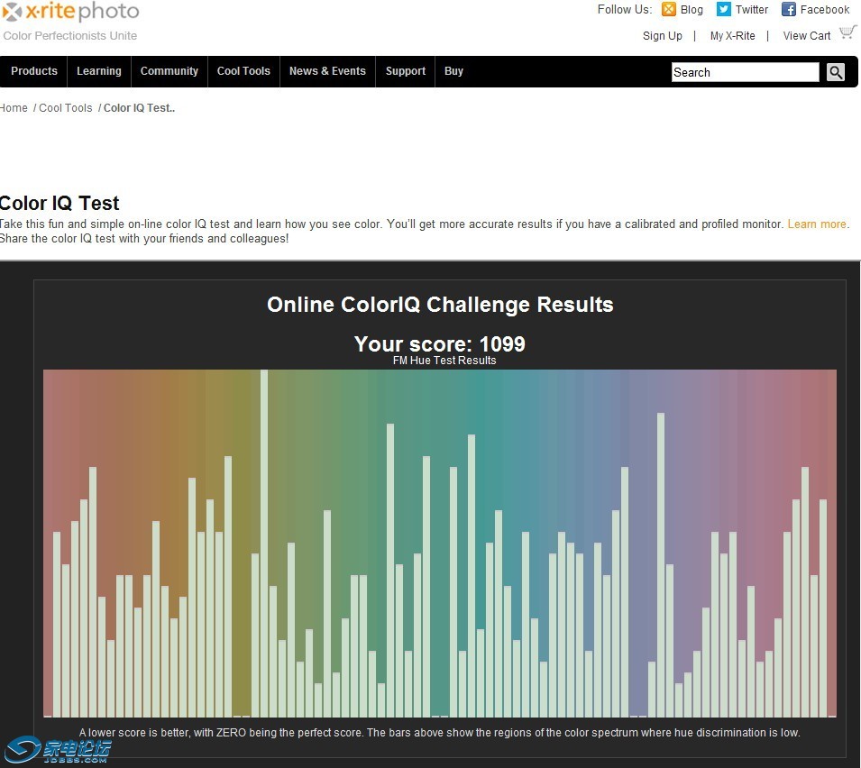Open the Cool Tools menu
The image size is (861, 768).
pos(243,71)
